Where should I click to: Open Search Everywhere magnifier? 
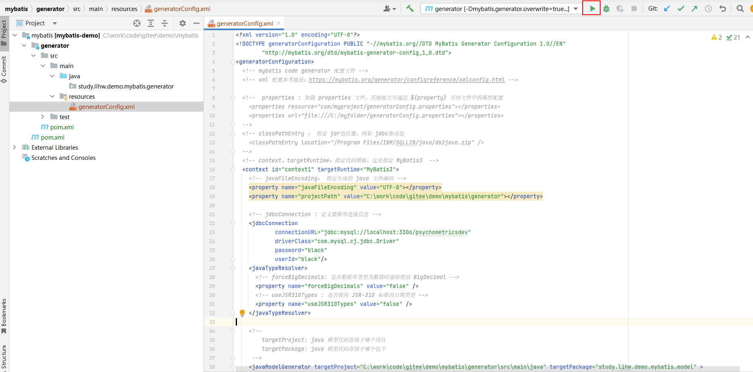pyautogui.click(x=740, y=9)
